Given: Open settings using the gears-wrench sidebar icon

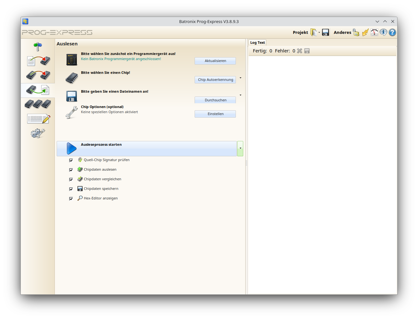Looking at the screenshot, I should pyautogui.click(x=37, y=133).
